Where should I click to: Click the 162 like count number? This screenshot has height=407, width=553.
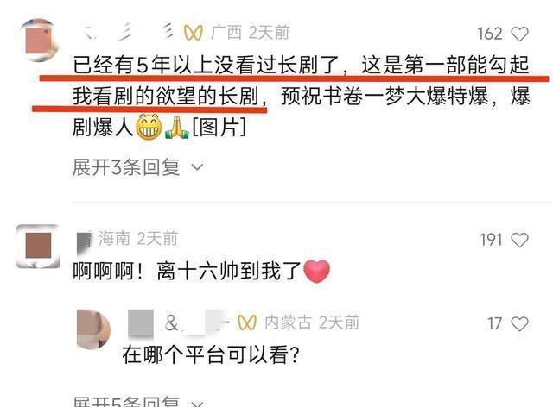point(490,34)
